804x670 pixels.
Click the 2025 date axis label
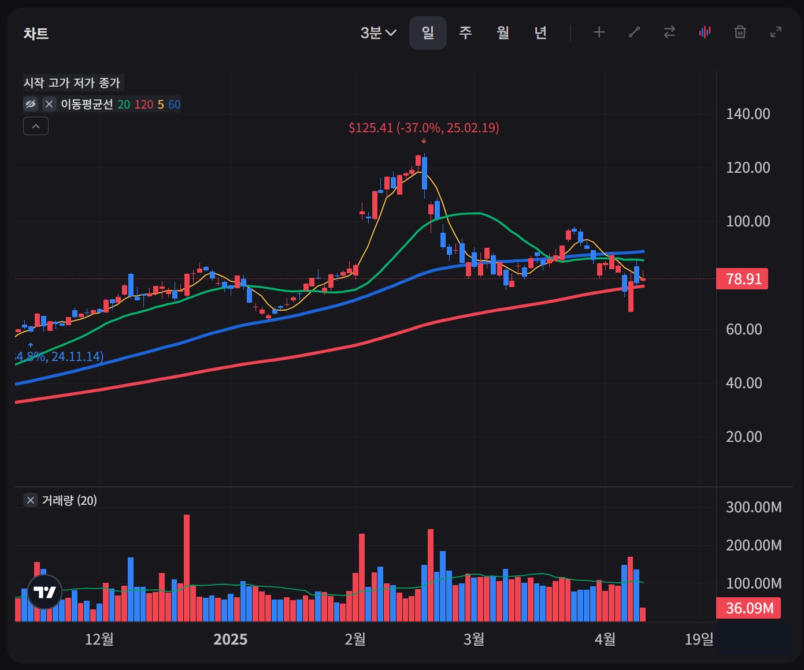tap(230, 639)
